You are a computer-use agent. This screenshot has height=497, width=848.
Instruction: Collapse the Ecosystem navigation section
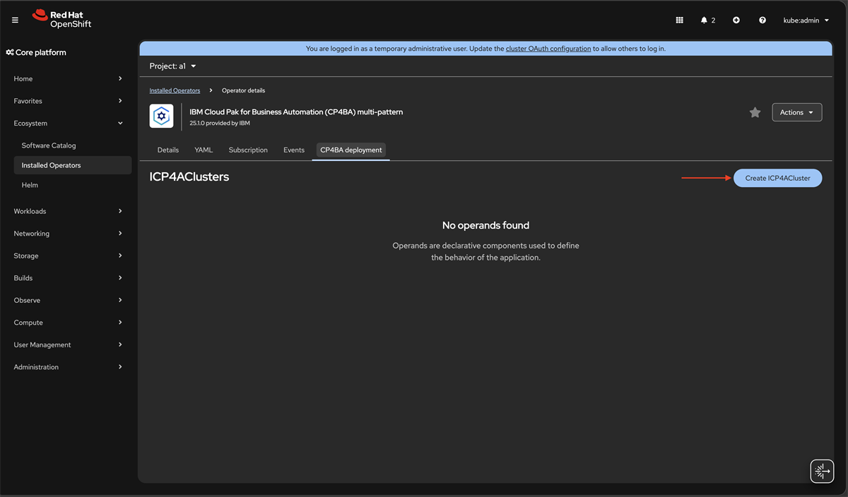point(68,123)
